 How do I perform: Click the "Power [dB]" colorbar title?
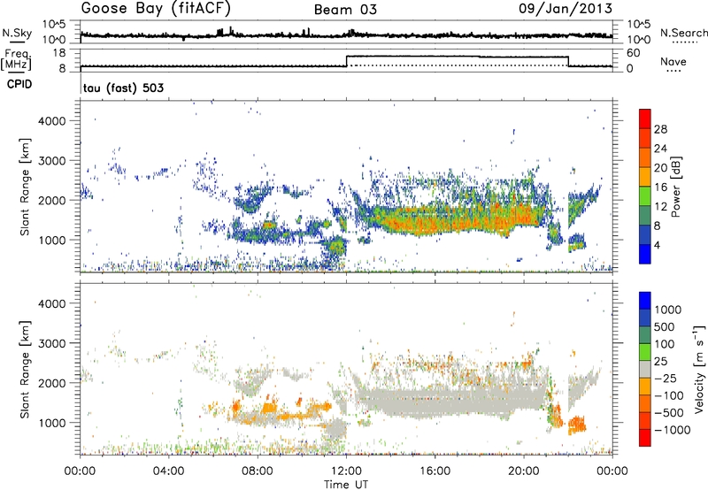coord(675,187)
